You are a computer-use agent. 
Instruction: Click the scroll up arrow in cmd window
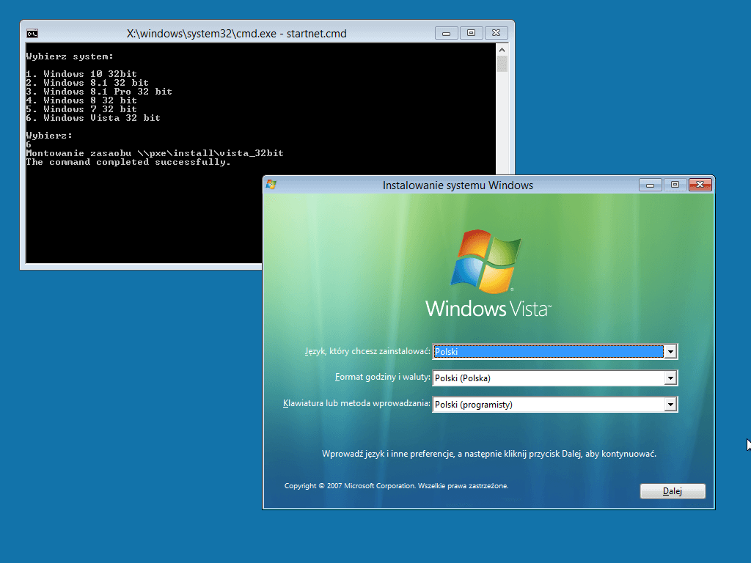502,50
